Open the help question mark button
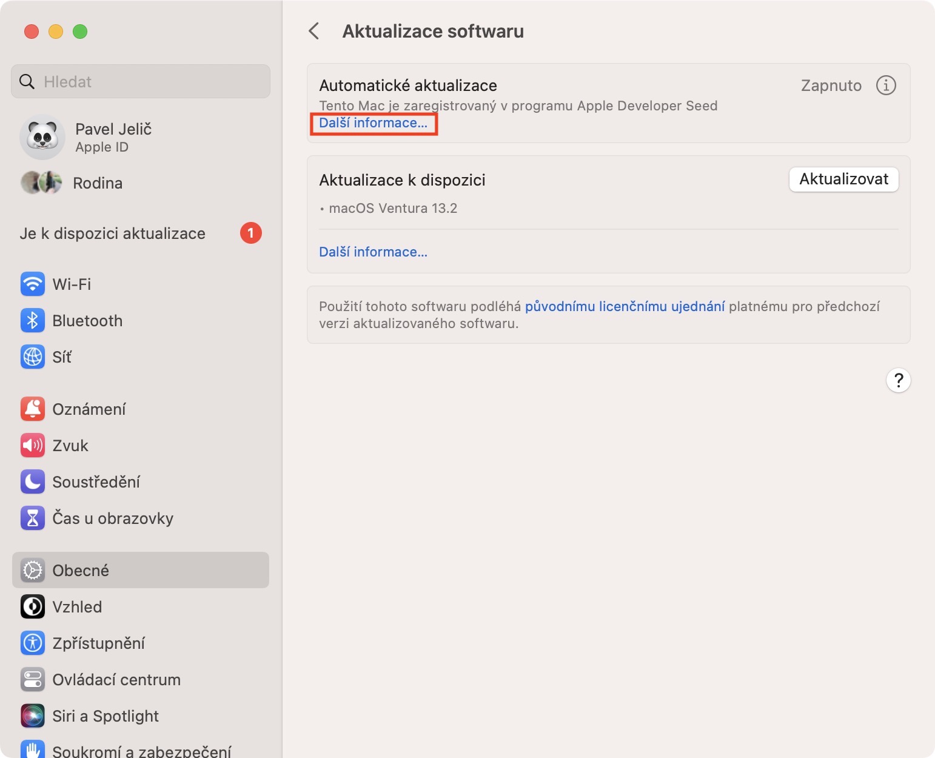This screenshot has width=935, height=758. [898, 380]
